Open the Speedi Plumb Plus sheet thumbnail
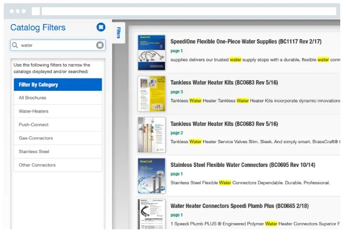Image resolution: width=345 pixels, height=233 pixels. point(151,215)
